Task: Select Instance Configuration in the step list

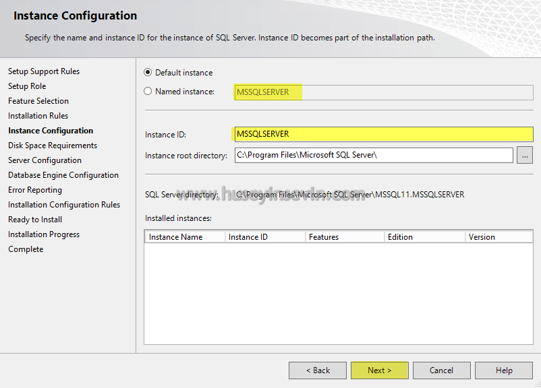Action: 51,131
